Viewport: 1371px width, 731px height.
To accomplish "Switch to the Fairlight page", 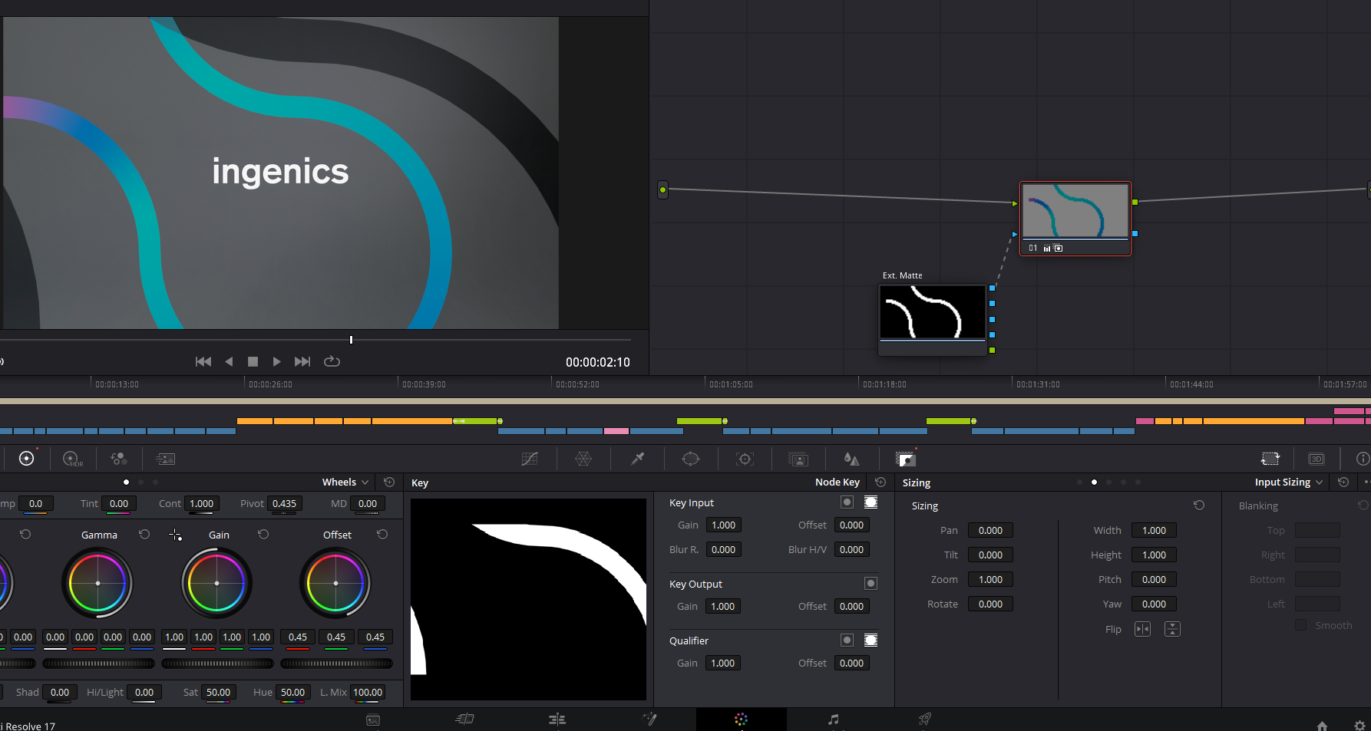I will (x=833, y=719).
